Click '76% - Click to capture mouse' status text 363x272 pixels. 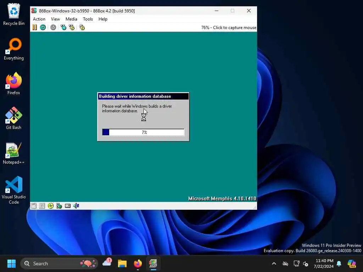click(229, 28)
